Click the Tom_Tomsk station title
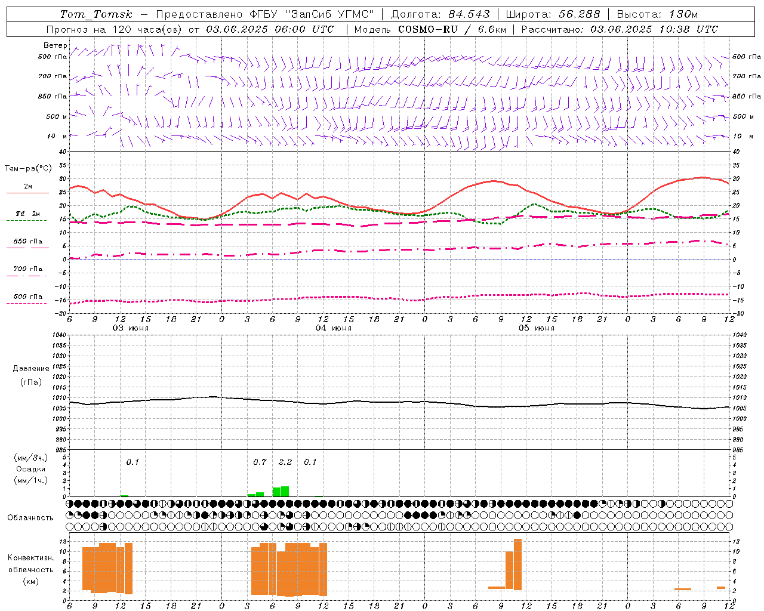 96,14
